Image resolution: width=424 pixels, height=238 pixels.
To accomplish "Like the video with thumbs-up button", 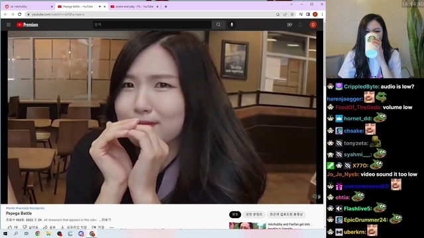I will click(13, 227).
